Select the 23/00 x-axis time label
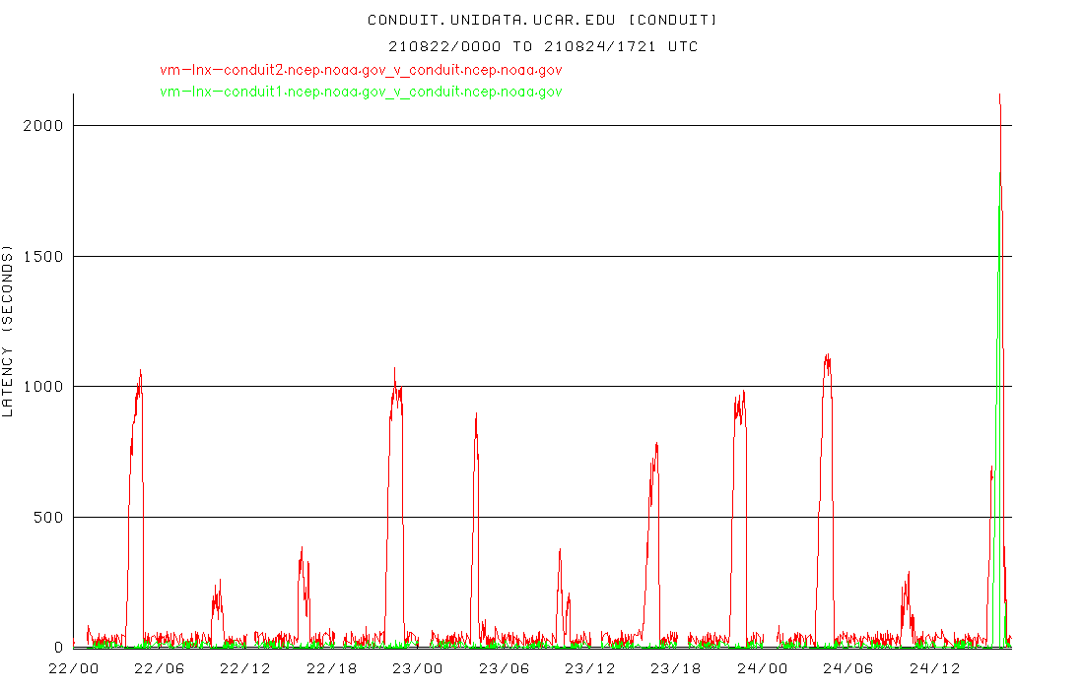1084x689 pixels. 418,668
